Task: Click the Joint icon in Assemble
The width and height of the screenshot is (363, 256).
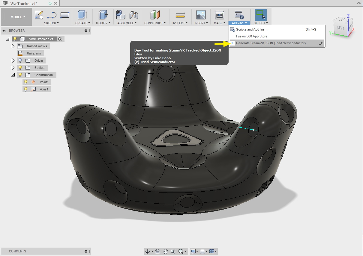Action: (x=133, y=15)
